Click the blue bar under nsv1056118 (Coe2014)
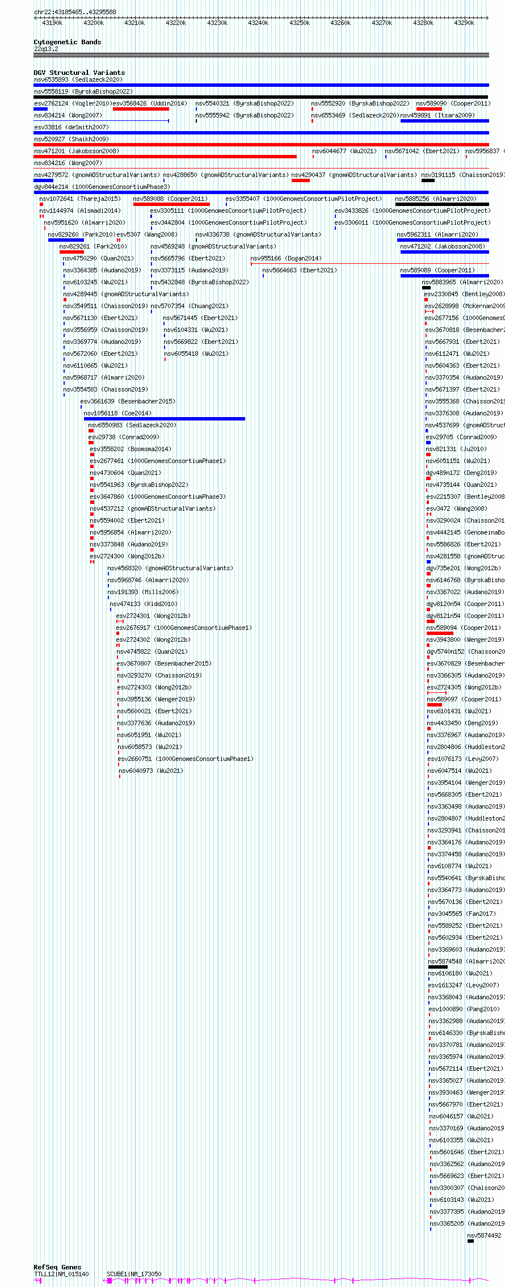 pos(165,419)
